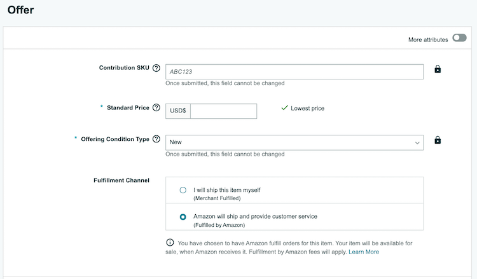Open the Learn More link

tap(363, 252)
